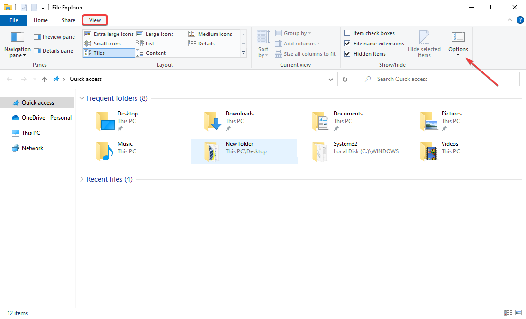
Task: Click the Quick access address bar path
Action: click(86, 79)
